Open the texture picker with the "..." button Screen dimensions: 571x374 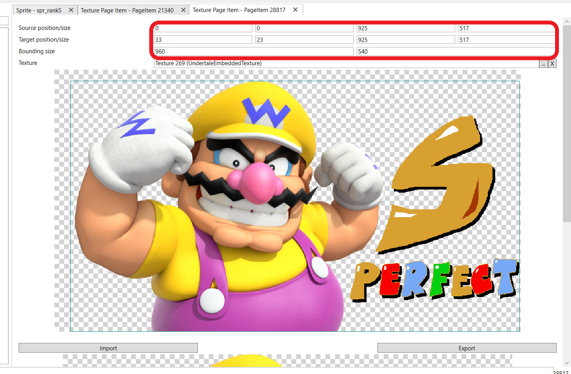[x=543, y=63]
